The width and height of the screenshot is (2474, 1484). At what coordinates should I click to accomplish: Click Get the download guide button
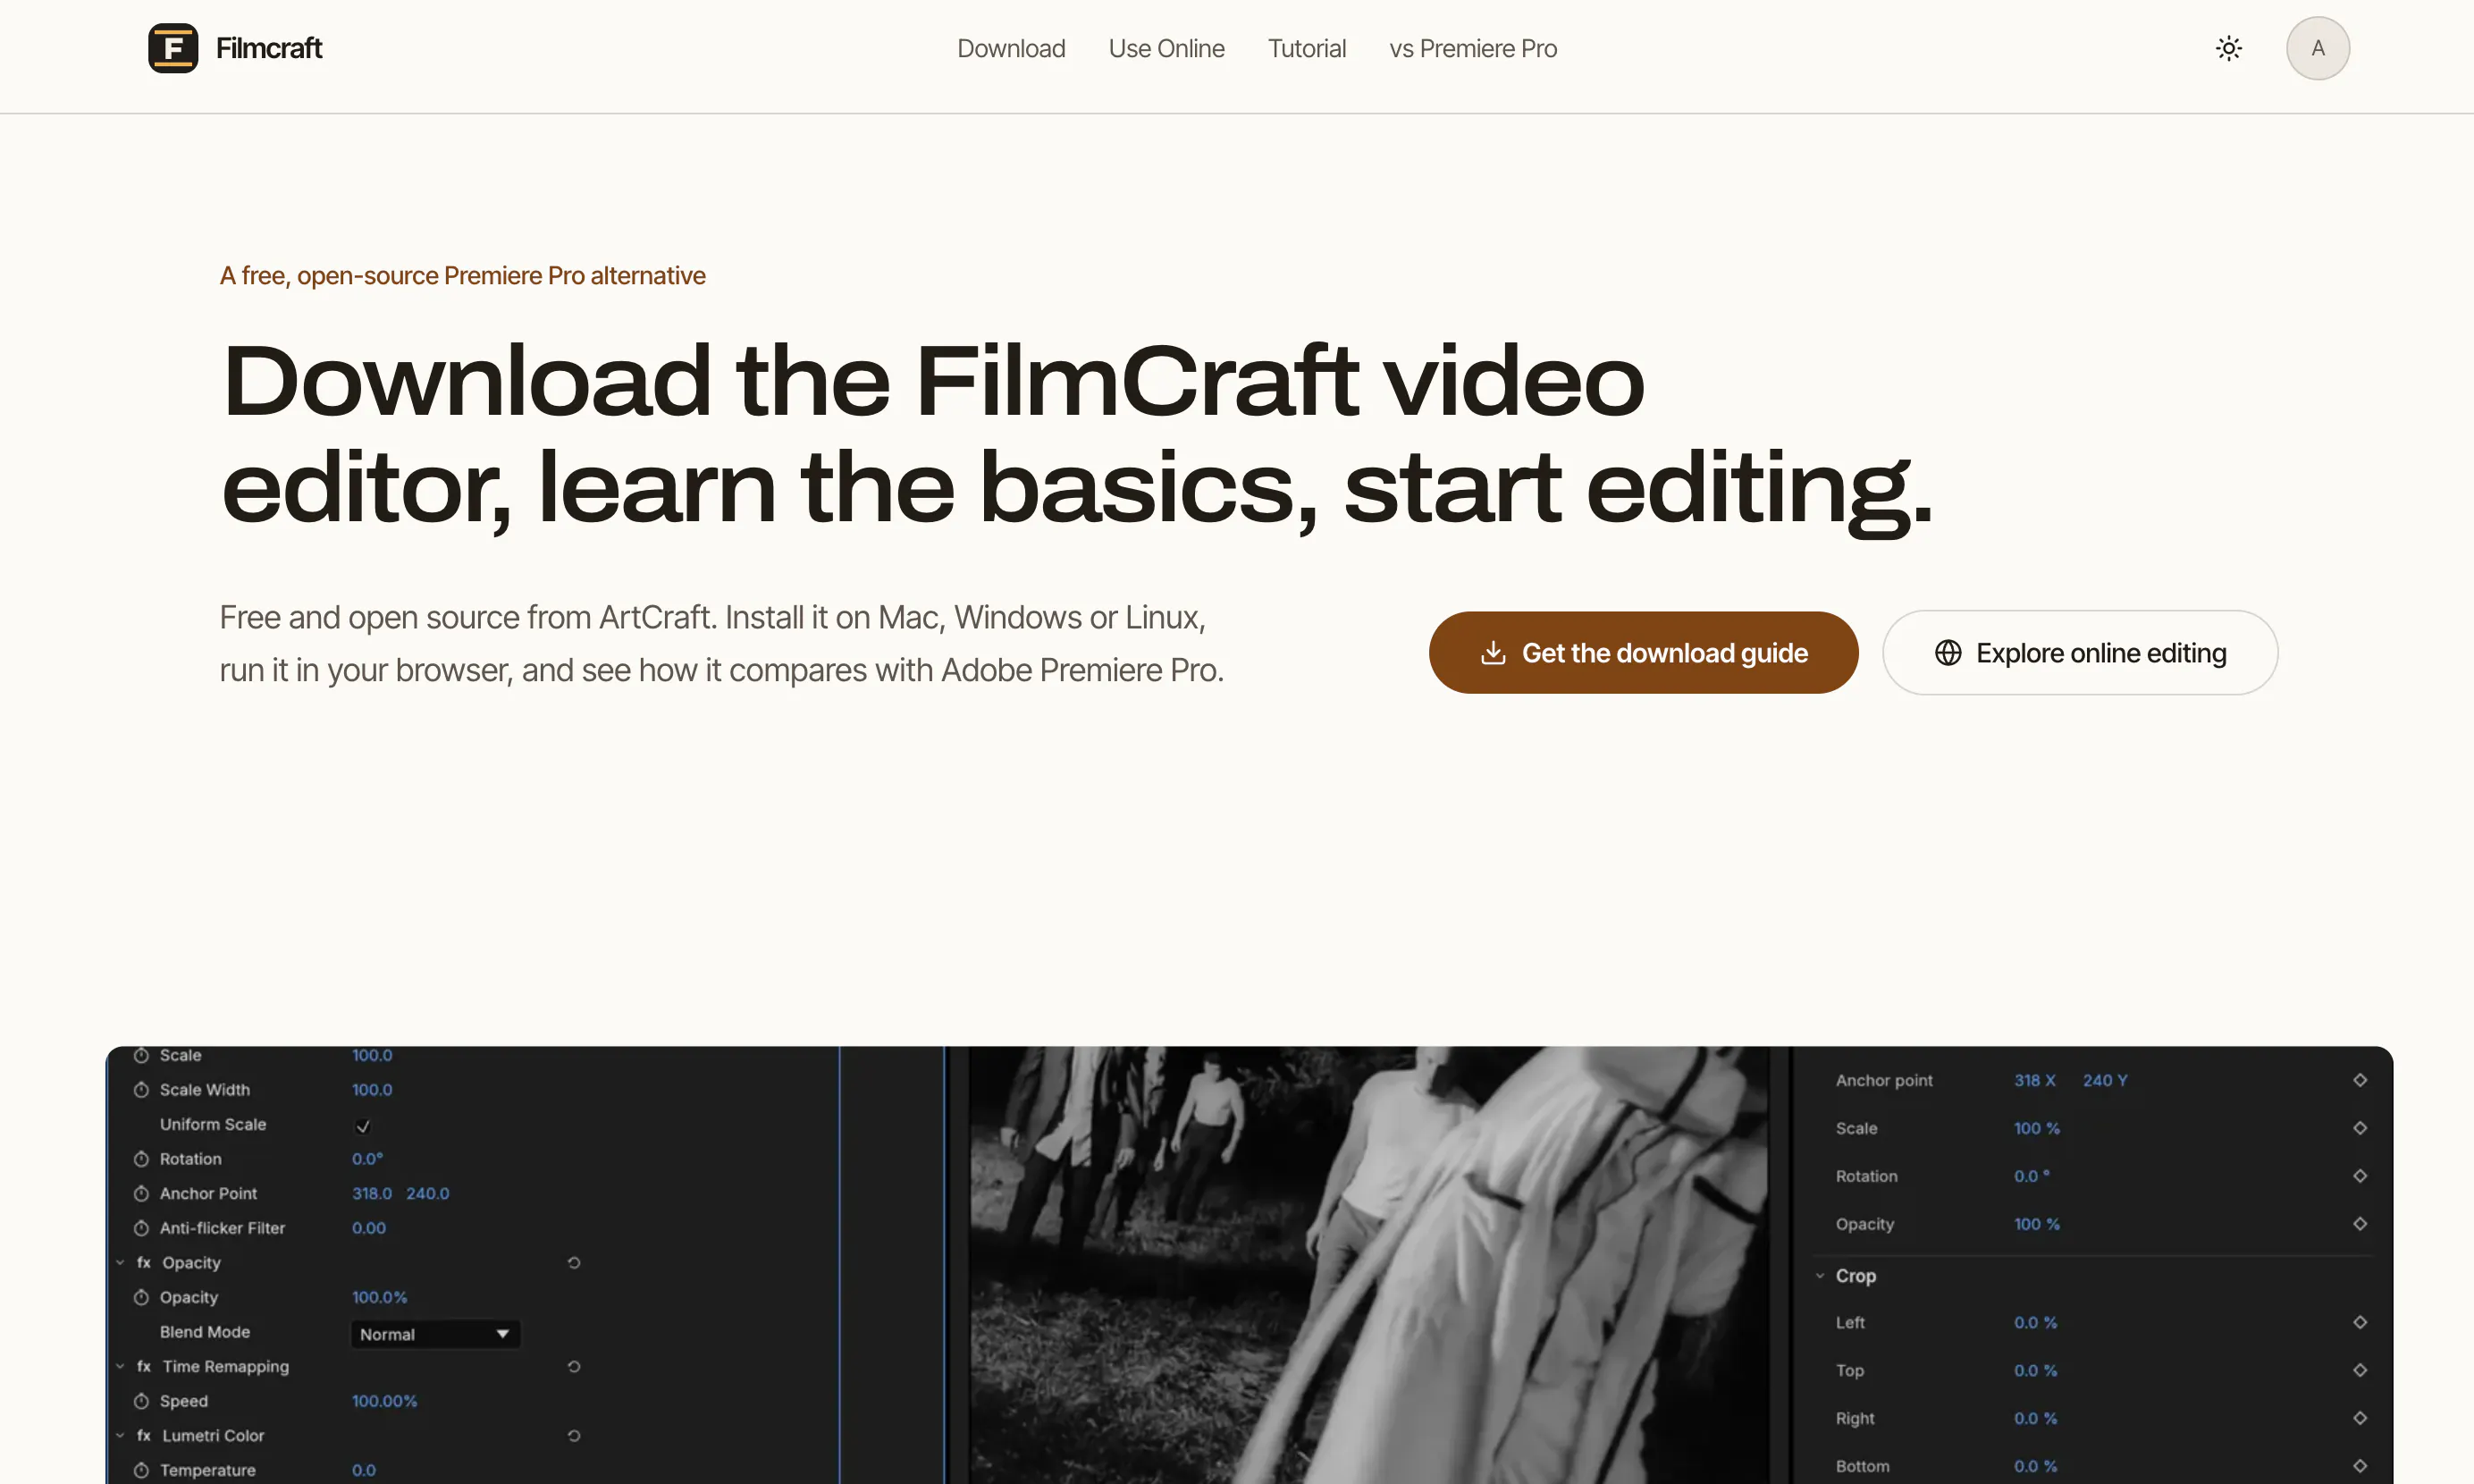pyautogui.click(x=1643, y=652)
